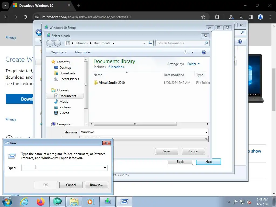Click Next in Windows 10 Setup

tap(209, 162)
